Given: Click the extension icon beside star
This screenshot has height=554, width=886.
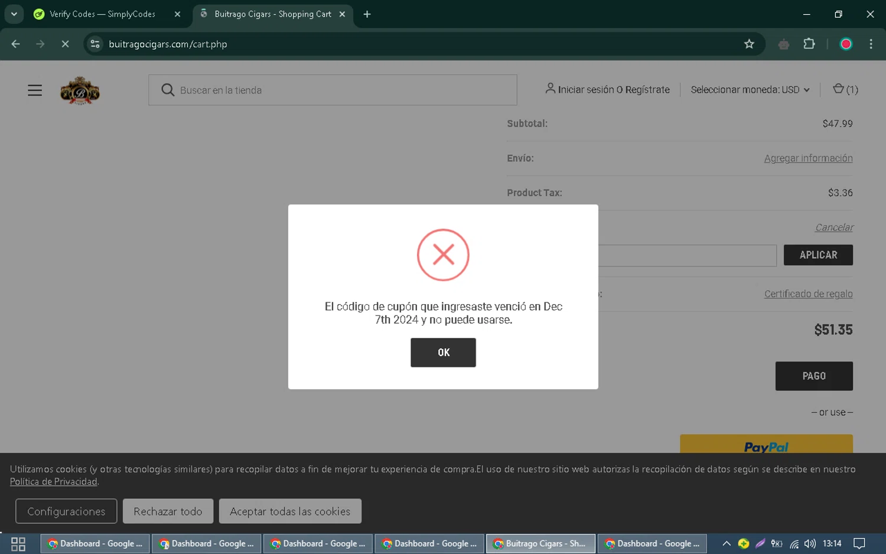Looking at the screenshot, I should tap(783, 44).
